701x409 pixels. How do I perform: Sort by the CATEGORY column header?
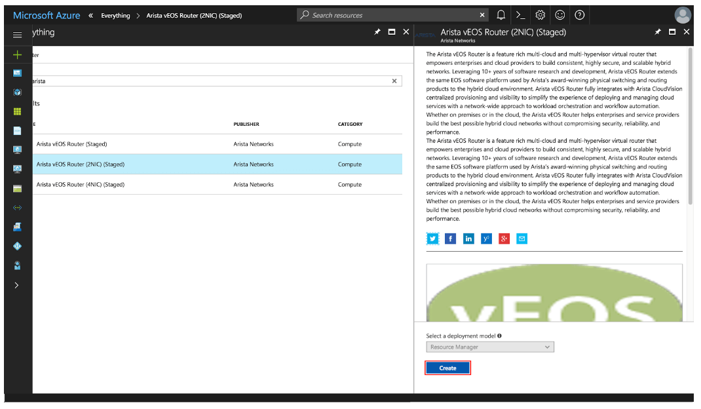pyautogui.click(x=350, y=124)
